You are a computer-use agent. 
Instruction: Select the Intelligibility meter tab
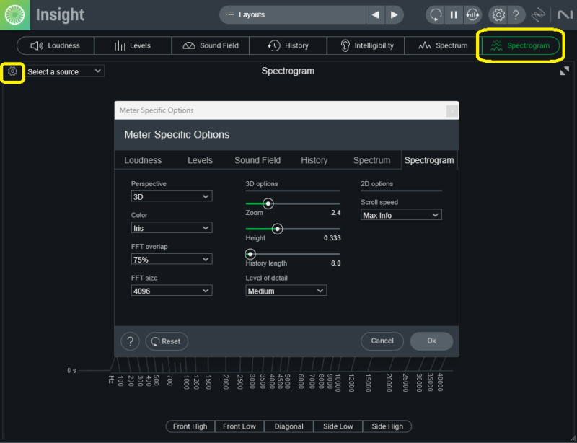click(366, 45)
